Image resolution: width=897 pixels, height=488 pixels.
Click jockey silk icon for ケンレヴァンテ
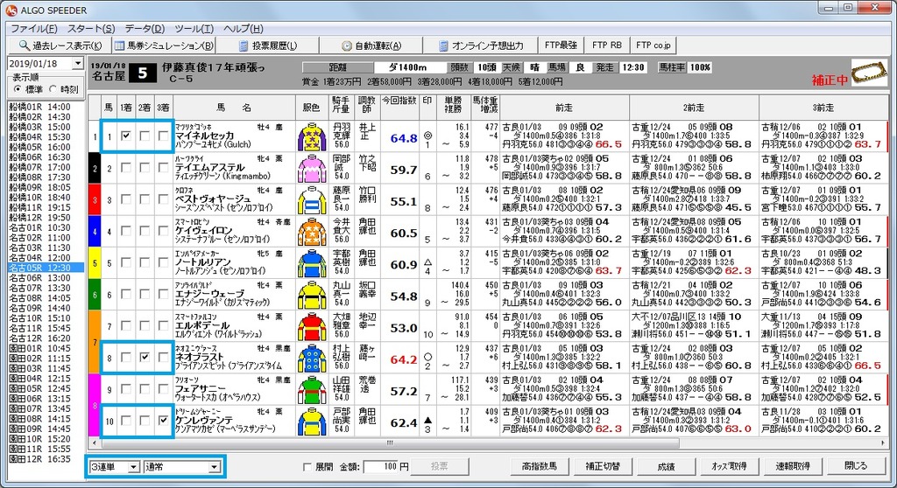pos(312,422)
